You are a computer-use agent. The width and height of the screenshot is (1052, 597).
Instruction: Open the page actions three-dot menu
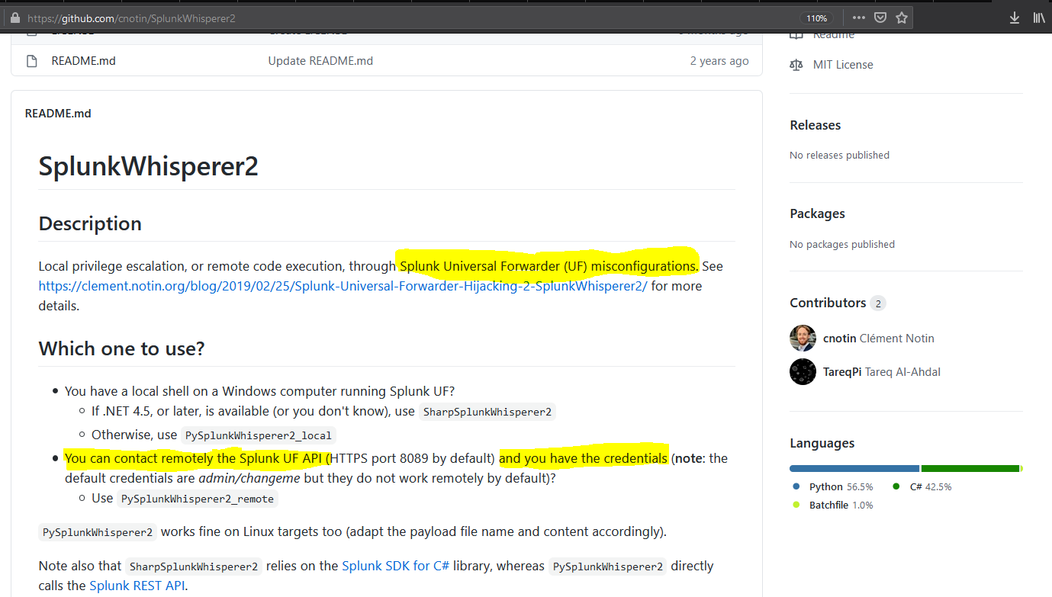[x=858, y=18]
